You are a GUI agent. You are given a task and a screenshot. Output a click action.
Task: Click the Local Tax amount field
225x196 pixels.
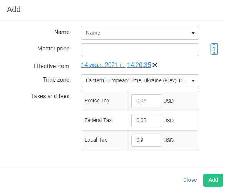(147, 140)
